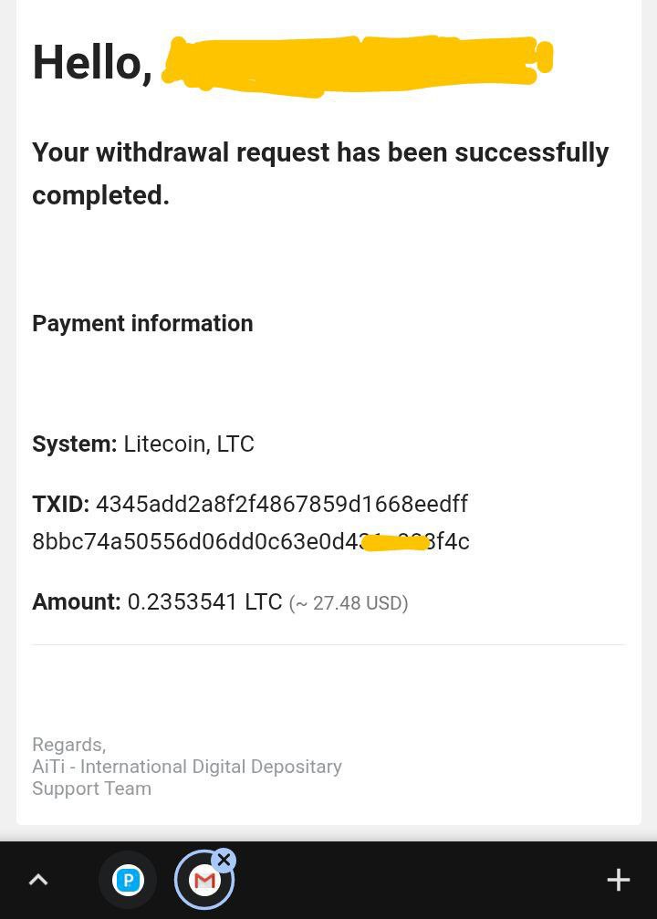Select TXID second line starting 8bbc74a5
The width and height of the screenshot is (657, 919).
click(251, 541)
